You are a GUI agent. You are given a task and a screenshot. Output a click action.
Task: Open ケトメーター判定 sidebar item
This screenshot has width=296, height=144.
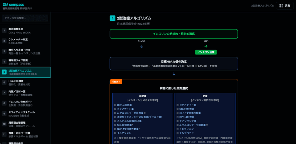25,41
